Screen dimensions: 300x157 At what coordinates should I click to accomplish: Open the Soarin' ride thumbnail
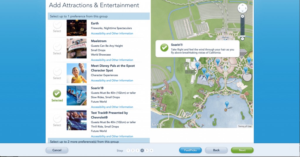click(x=76, y=96)
